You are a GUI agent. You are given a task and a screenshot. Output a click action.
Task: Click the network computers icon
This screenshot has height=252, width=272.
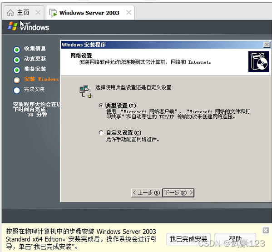(86, 91)
